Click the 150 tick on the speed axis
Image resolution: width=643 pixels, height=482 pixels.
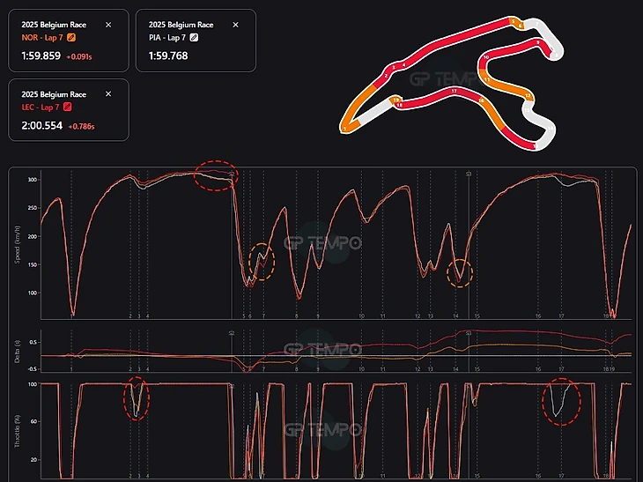(33, 264)
